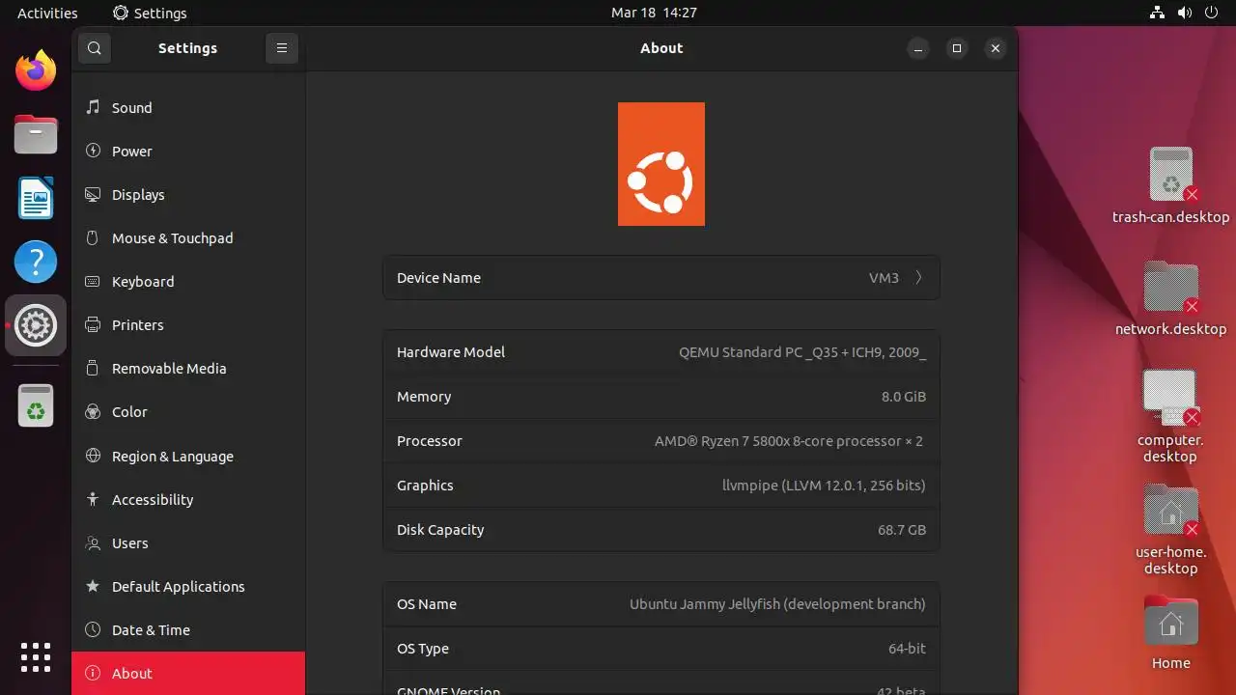The width and height of the screenshot is (1236, 695).
Task: Select the Region & Language globe icon
Action: (93, 456)
